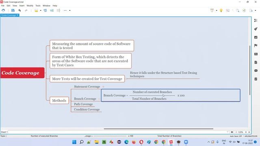This screenshot has height=146, width=260.
Task: Open File Explorer from taskbar
Action: click(x=97, y=142)
